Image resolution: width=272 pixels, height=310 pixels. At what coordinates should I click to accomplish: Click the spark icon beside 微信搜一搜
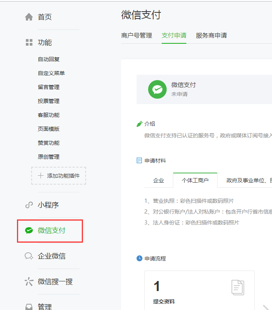(29, 281)
